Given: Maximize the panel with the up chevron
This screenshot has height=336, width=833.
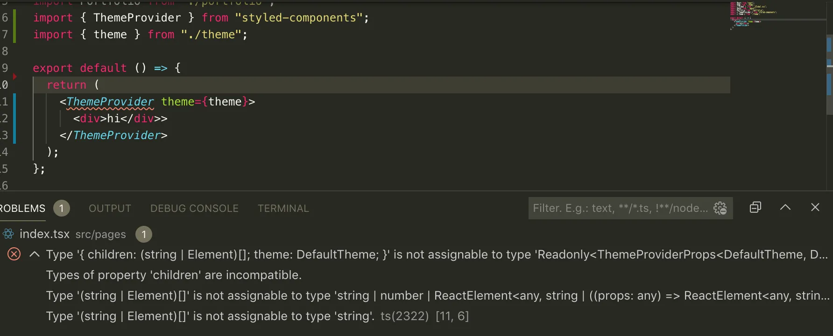Looking at the screenshot, I should [785, 208].
